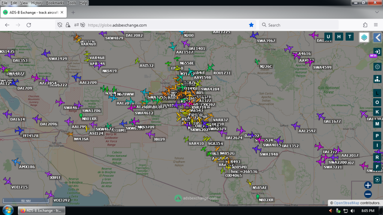Open the OpenStreetMap attribution link

tap(346, 203)
